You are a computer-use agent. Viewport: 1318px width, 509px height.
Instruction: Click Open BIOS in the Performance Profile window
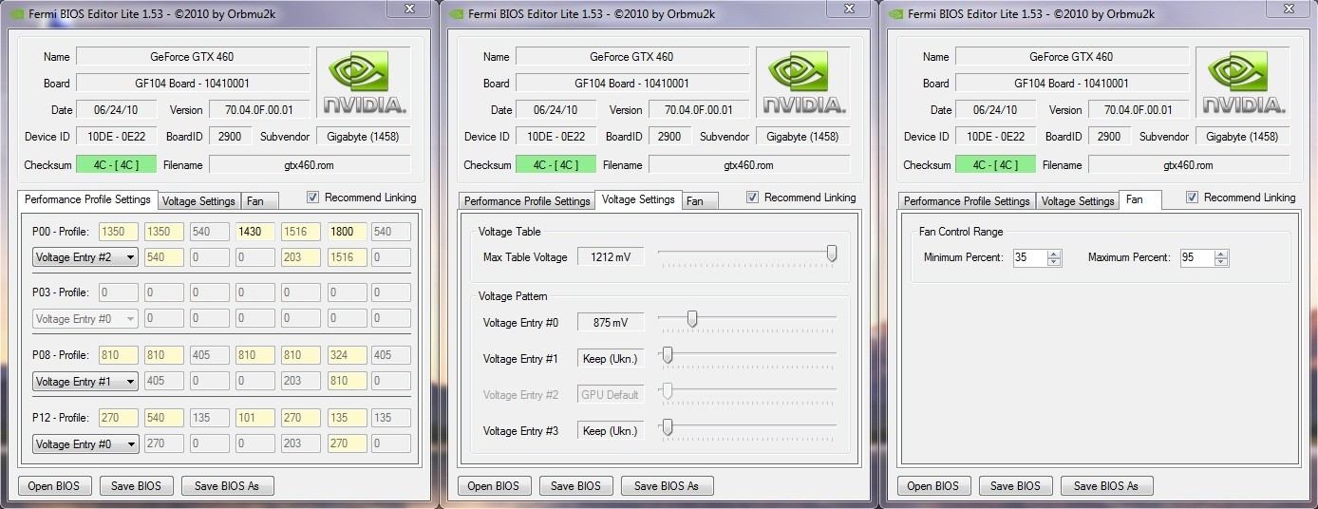click(x=54, y=485)
